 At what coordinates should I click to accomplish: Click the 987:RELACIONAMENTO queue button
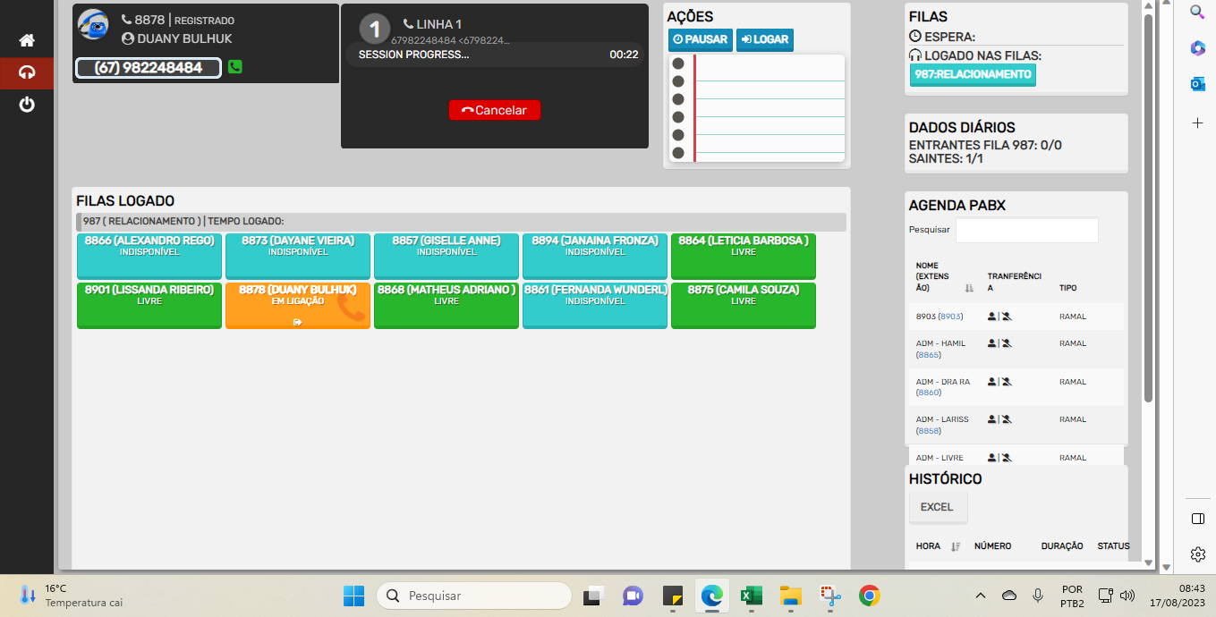[x=973, y=75]
